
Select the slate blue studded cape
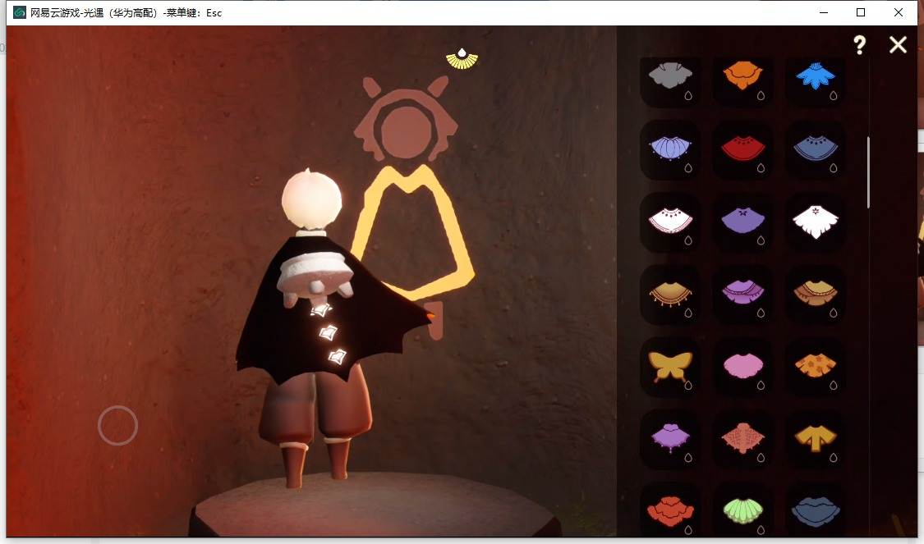(816, 149)
